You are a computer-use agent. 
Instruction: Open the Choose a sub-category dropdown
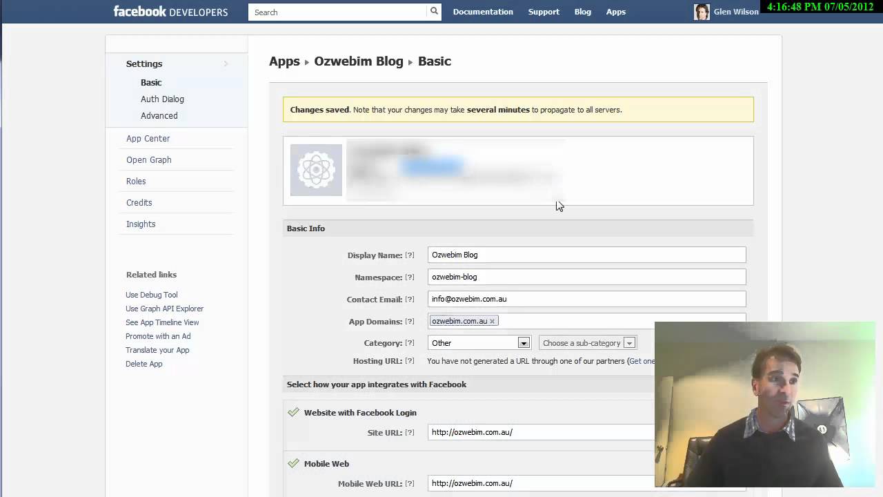587,343
